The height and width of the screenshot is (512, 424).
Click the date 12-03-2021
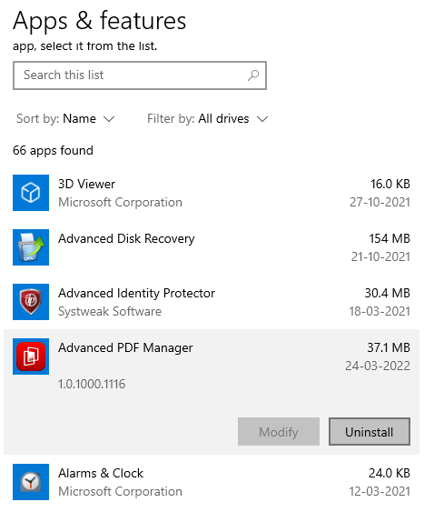pyautogui.click(x=380, y=491)
